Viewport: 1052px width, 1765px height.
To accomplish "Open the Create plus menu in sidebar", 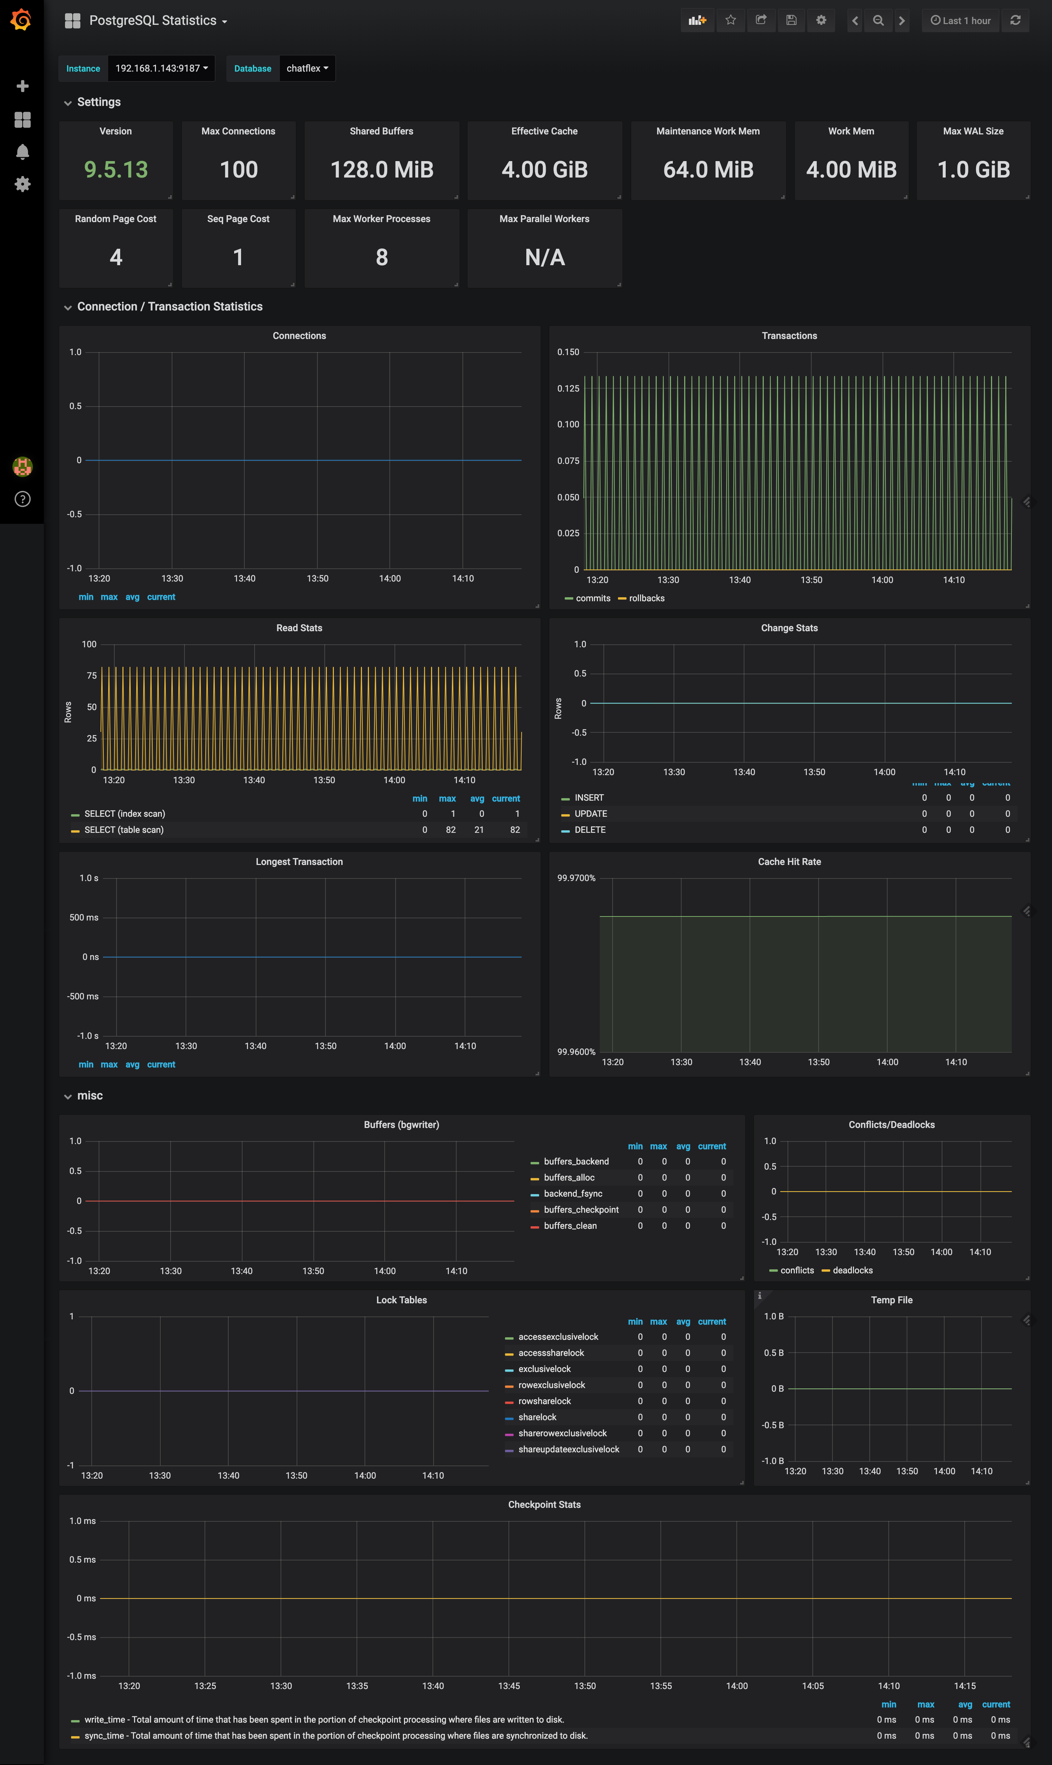I will tap(22, 86).
